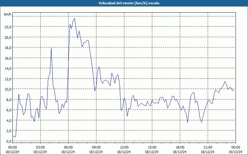Select the '20,0' y-axis tick label
Screen dimensions: 248x155
click(8, 37)
